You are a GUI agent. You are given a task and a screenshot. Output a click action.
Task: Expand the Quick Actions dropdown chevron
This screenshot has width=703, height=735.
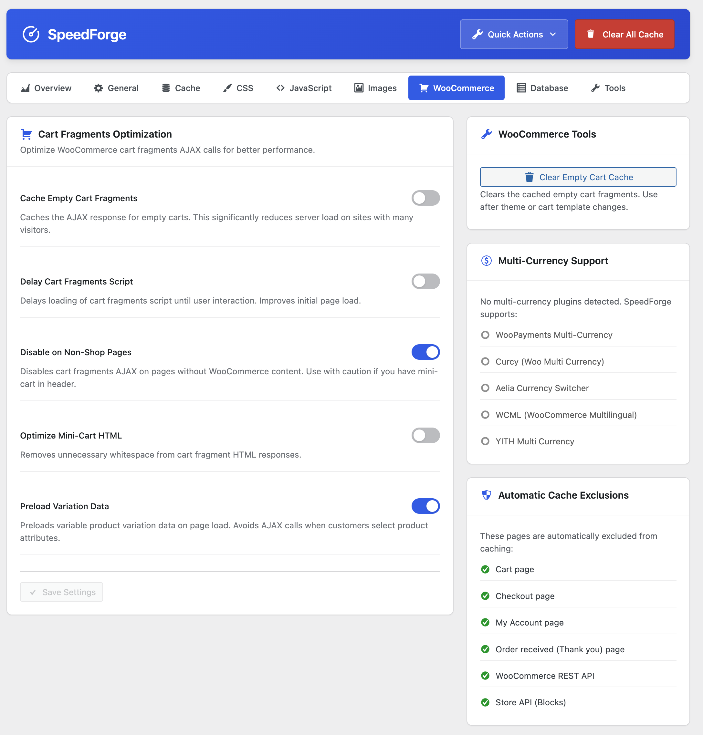553,35
